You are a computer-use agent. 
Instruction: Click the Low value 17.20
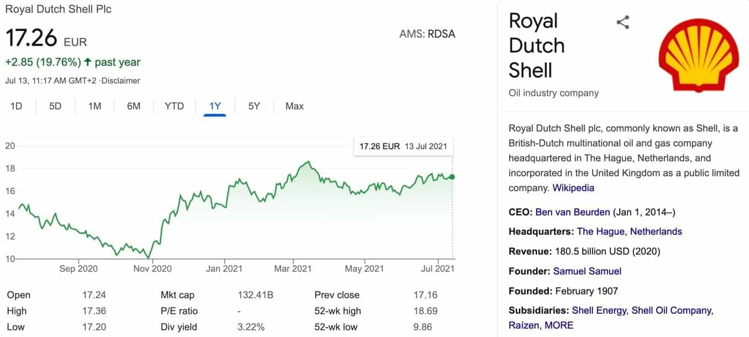[x=94, y=327]
